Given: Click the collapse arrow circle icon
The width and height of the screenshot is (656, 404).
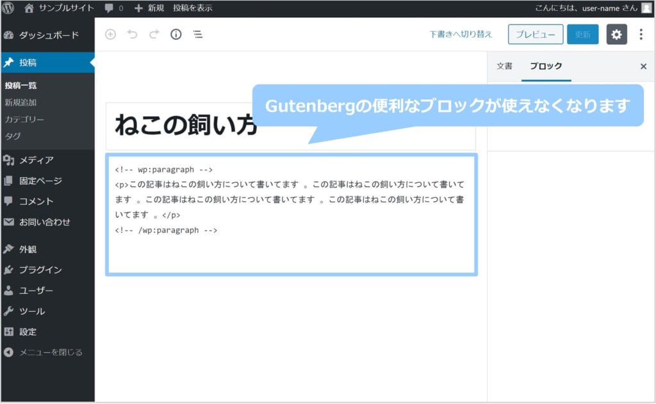Looking at the screenshot, I should tap(9, 353).
